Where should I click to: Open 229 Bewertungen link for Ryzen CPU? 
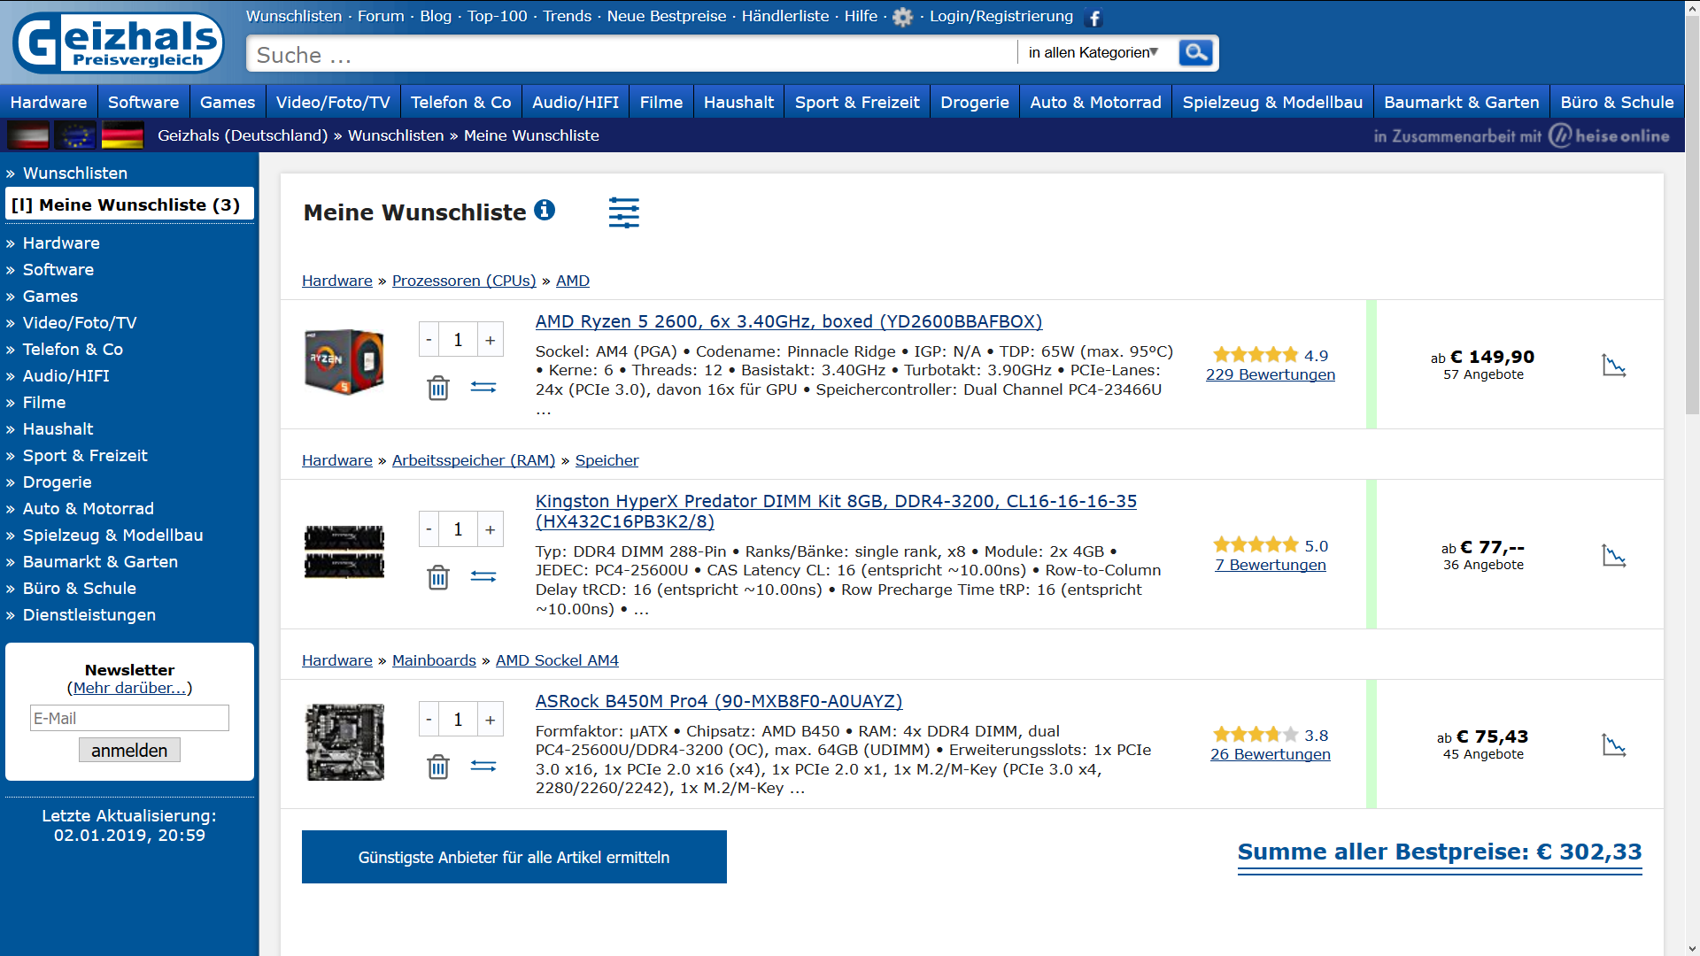click(1270, 374)
